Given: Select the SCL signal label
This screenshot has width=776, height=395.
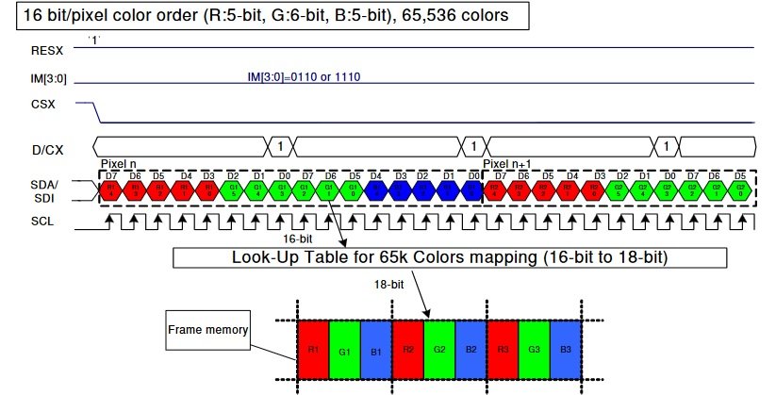Looking at the screenshot, I should click(x=42, y=222).
